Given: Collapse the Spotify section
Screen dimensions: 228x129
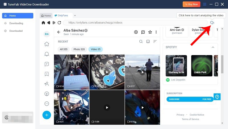Looking at the screenshot, I should (213, 47).
